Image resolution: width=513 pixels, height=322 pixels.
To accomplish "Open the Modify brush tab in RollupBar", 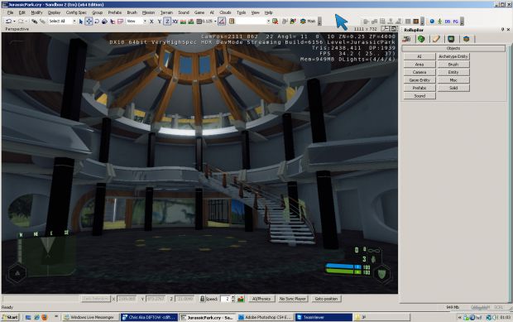I will click(436, 39).
